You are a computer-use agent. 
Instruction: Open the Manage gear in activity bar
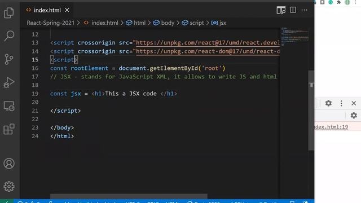point(9,187)
